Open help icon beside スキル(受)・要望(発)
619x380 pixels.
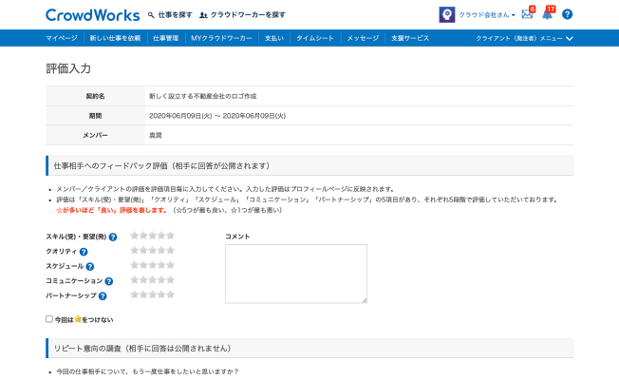[113, 237]
